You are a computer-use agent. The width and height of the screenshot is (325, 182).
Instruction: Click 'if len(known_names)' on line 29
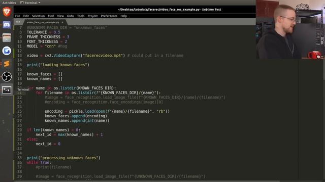point(48,130)
